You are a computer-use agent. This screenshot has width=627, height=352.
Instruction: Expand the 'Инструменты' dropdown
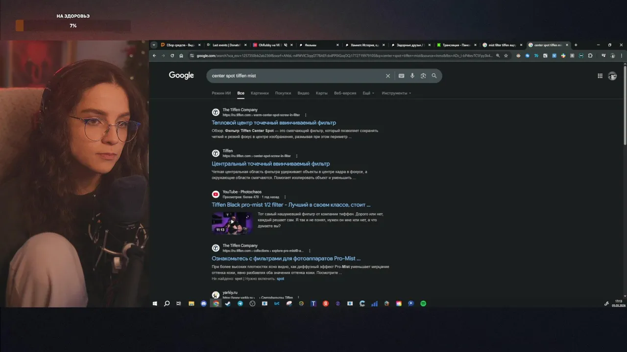(x=396, y=93)
